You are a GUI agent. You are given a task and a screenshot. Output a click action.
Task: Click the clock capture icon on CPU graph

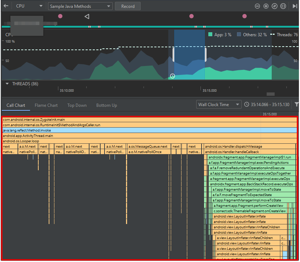[173, 76]
